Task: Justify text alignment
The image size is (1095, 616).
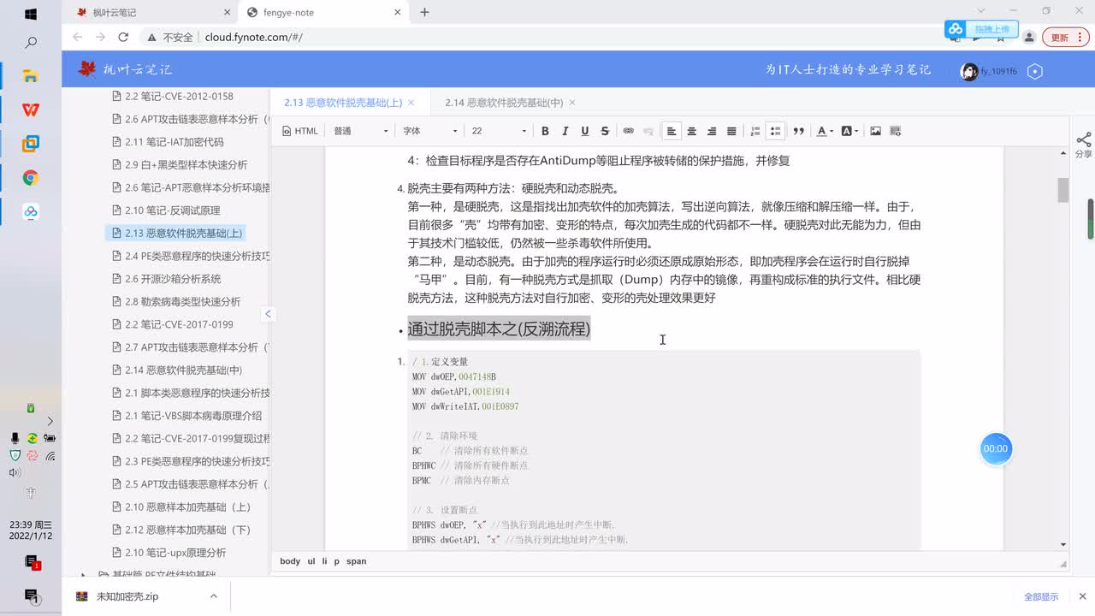Action: point(731,131)
